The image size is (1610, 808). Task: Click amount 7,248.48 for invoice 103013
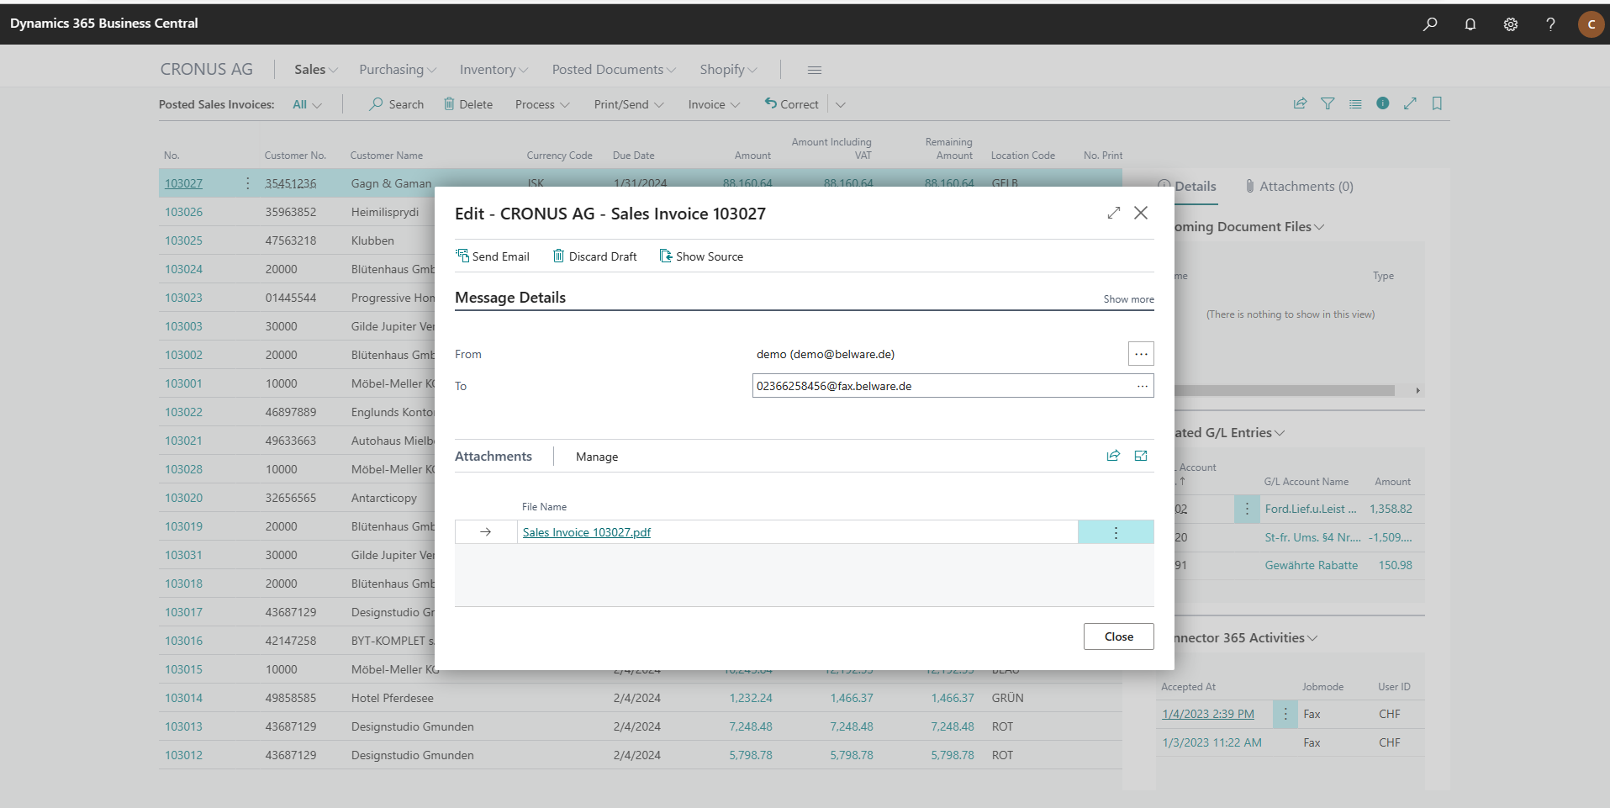(x=750, y=726)
